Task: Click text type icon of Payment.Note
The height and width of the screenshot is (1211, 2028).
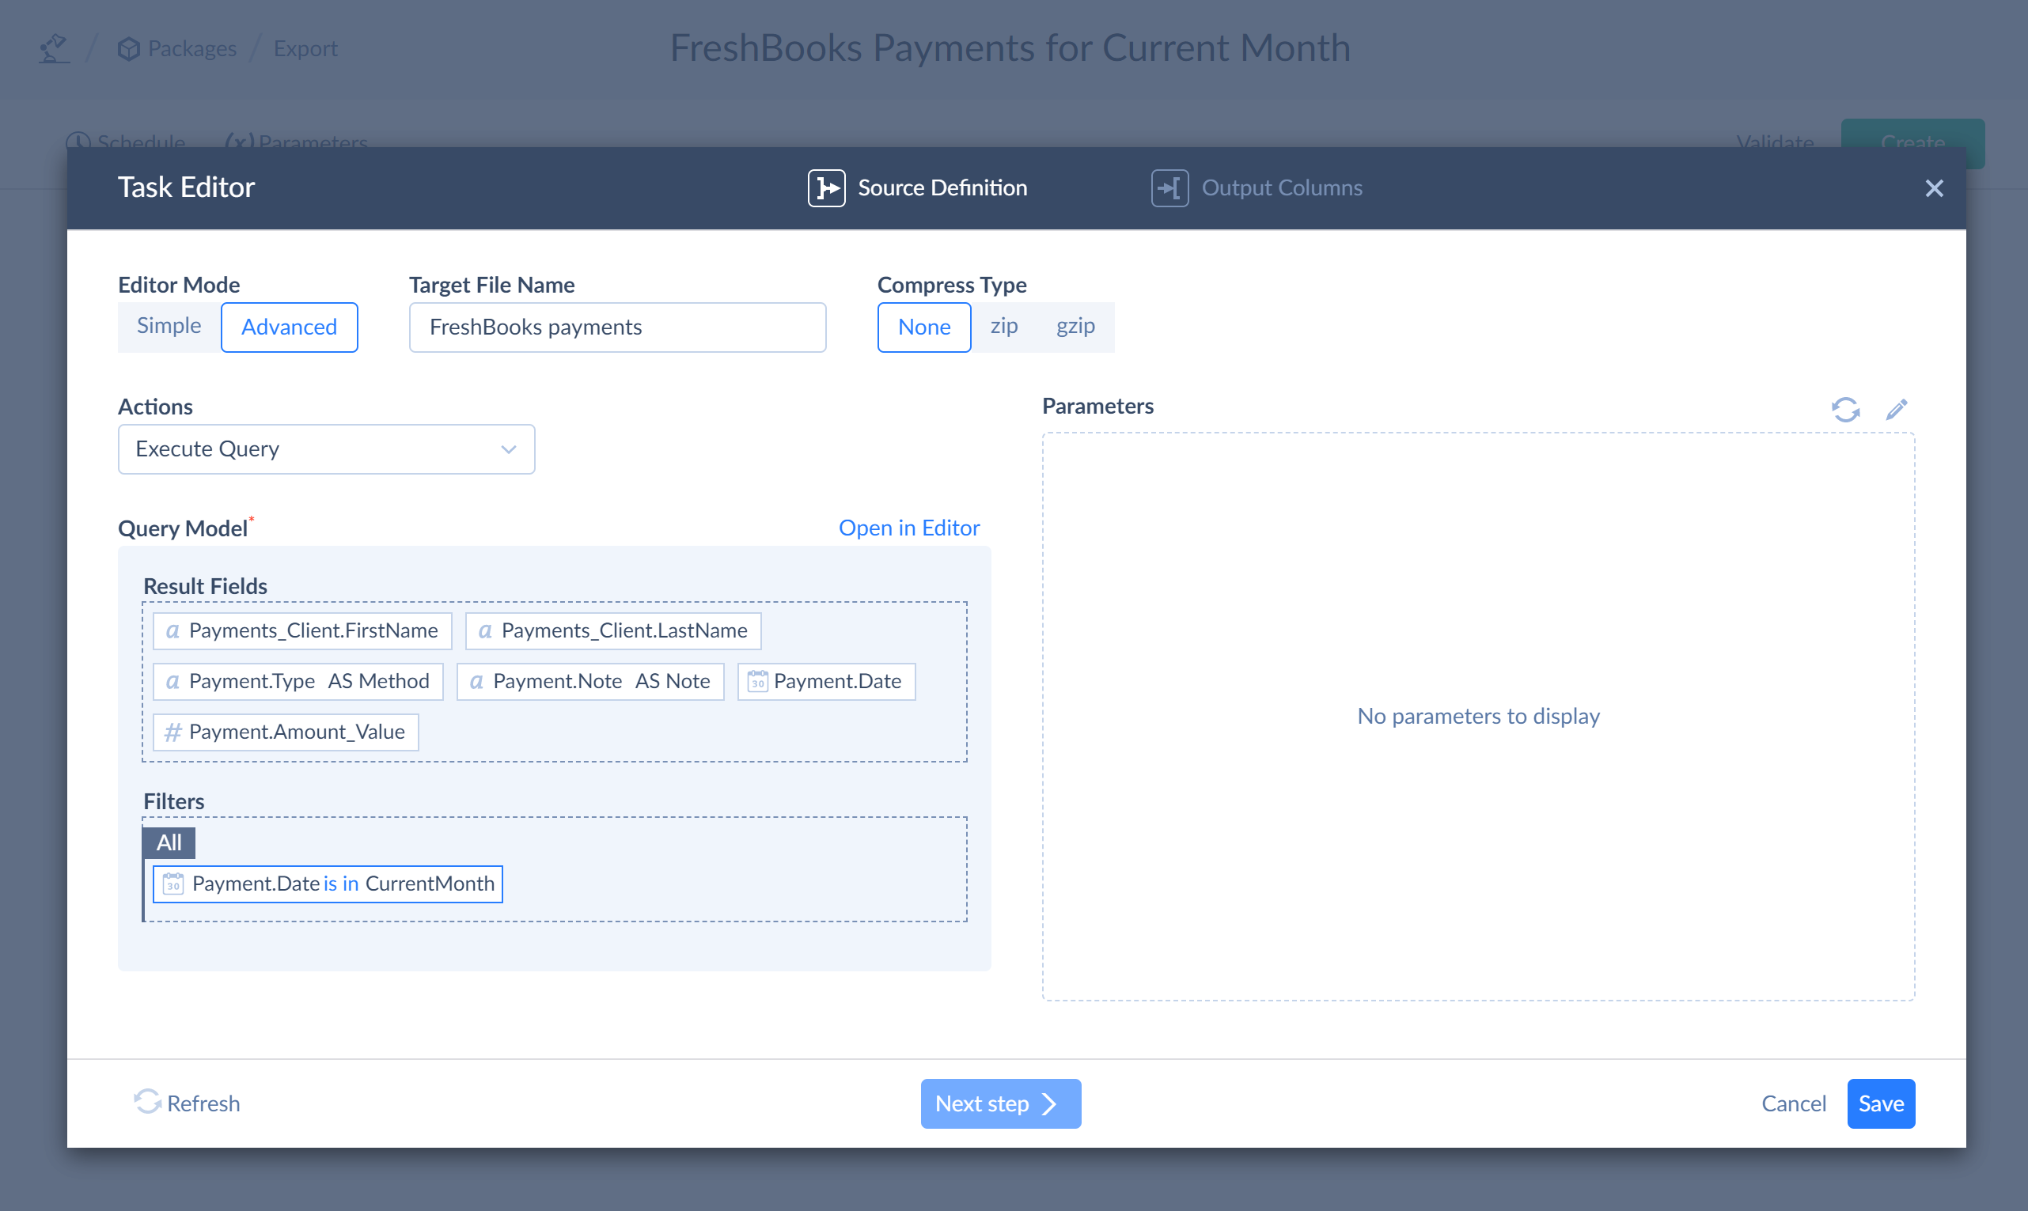Action: pyautogui.click(x=476, y=681)
